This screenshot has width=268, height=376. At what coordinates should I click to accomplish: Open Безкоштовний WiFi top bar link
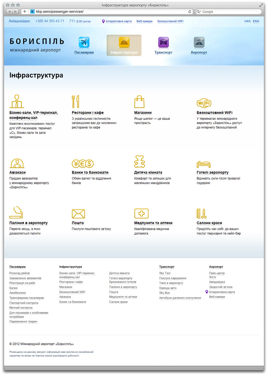click(x=170, y=21)
